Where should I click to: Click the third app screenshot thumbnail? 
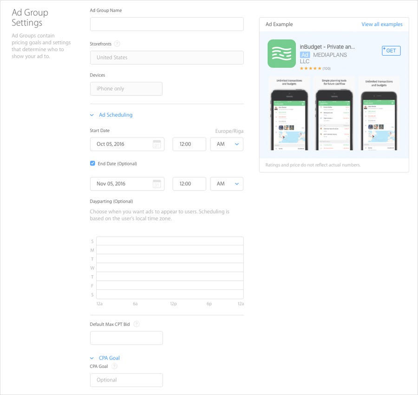point(379,114)
